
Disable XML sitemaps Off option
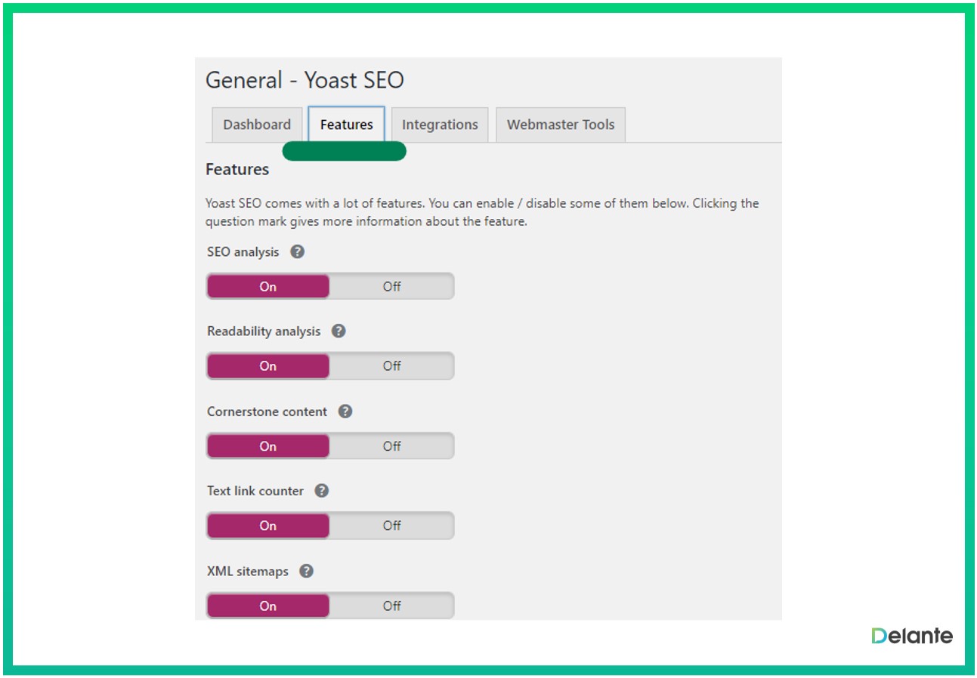coord(391,606)
